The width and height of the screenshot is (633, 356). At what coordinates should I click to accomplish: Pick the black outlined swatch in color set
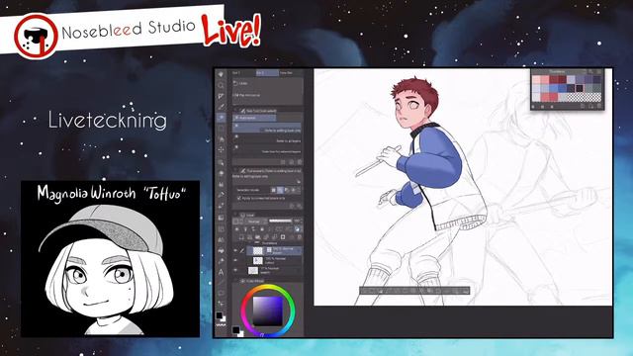point(580,88)
